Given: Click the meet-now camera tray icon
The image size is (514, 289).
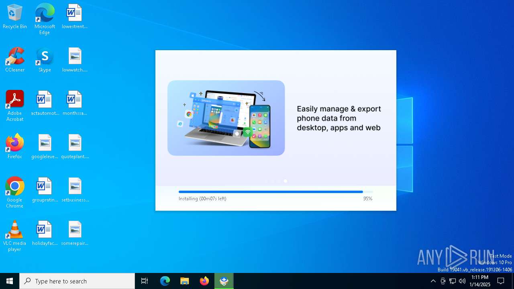Looking at the screenshot, I should point(443,281).
